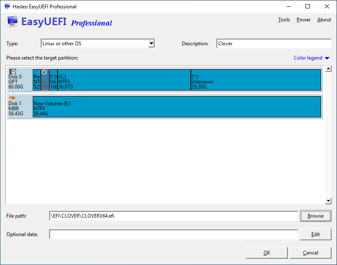This screenshot has height=265, width=337.
Task: Close the EasyUEFI window
Action: [326, 6]
